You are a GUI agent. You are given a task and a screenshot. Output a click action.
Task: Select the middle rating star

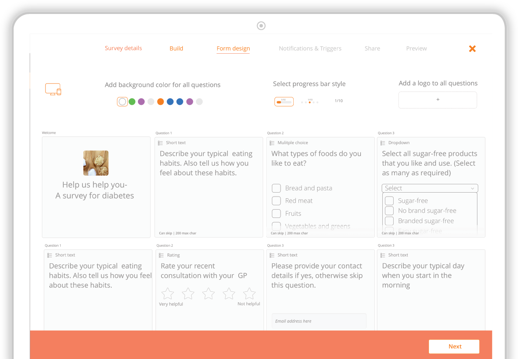[209, 293]
